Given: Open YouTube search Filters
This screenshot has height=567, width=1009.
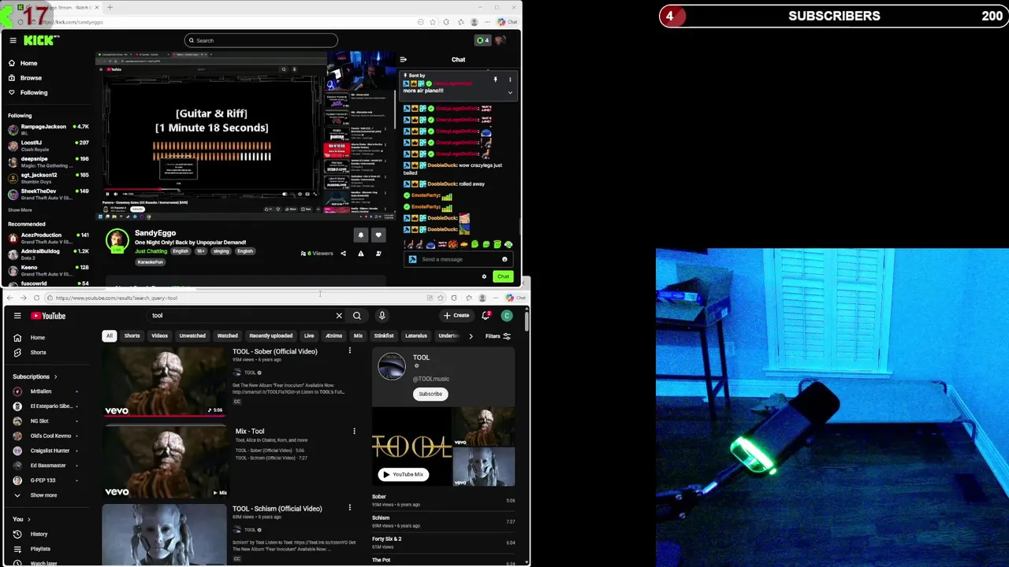Looking at the screenshot, I should point(497,336).
